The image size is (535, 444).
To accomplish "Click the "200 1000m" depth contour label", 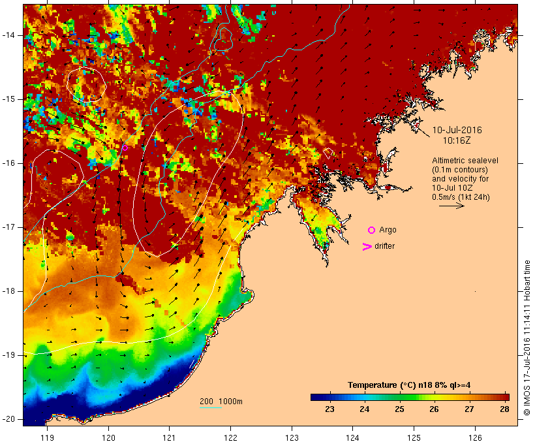I will point(221,402).
